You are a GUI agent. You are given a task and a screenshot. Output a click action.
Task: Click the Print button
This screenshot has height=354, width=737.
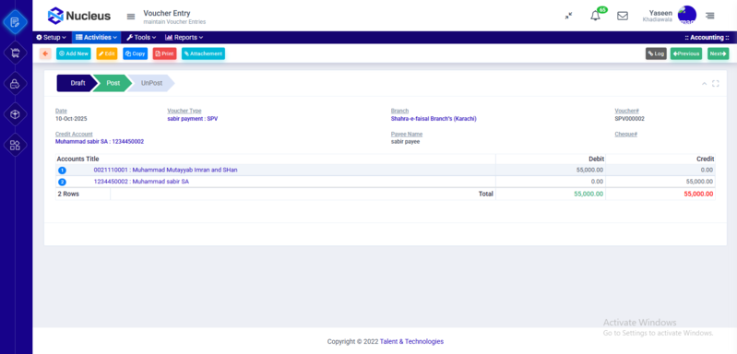[x=164, y=53]
